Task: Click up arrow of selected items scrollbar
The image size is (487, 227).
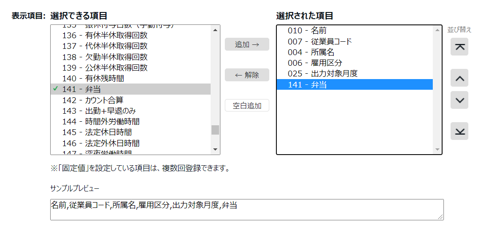Action: (437, 30)
